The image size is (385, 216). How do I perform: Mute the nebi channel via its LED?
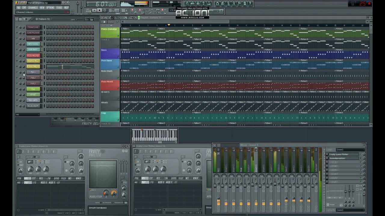click(17, 38)
